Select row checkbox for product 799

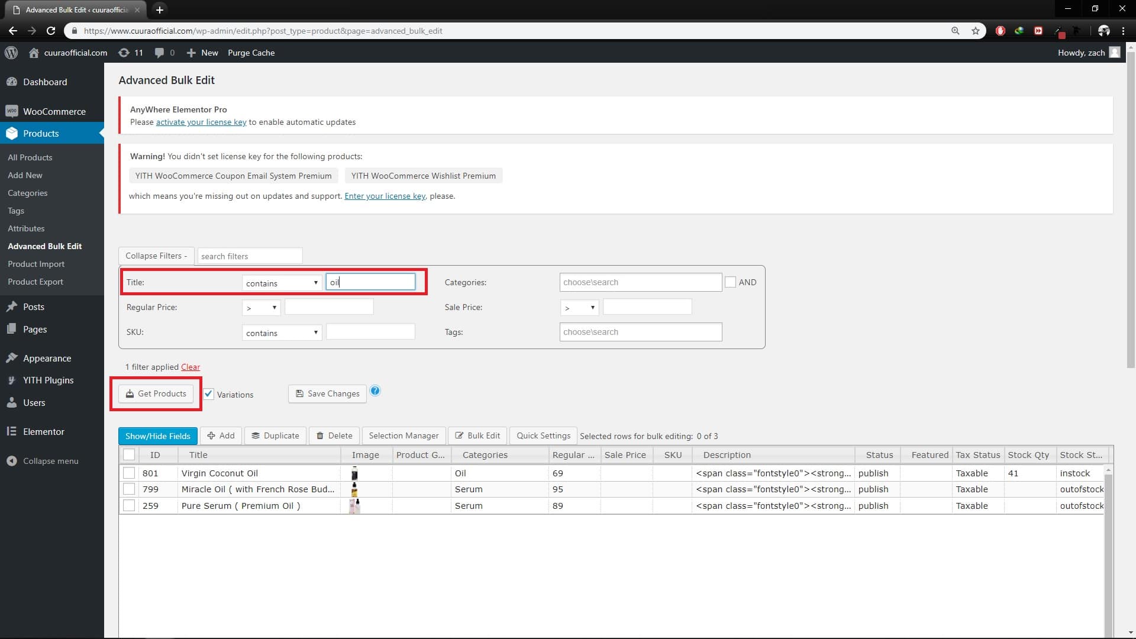pyautogui.click(x=129, y=489)
